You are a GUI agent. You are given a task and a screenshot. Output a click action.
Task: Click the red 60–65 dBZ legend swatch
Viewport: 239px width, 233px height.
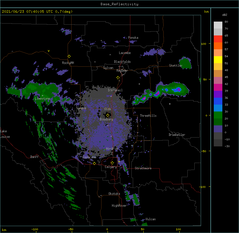coord(218,39)
